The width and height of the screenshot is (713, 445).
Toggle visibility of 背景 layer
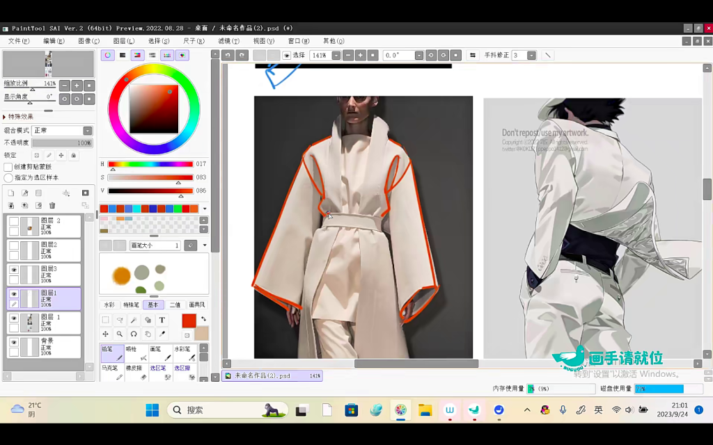pyautogui.click(x=13, y=343)
